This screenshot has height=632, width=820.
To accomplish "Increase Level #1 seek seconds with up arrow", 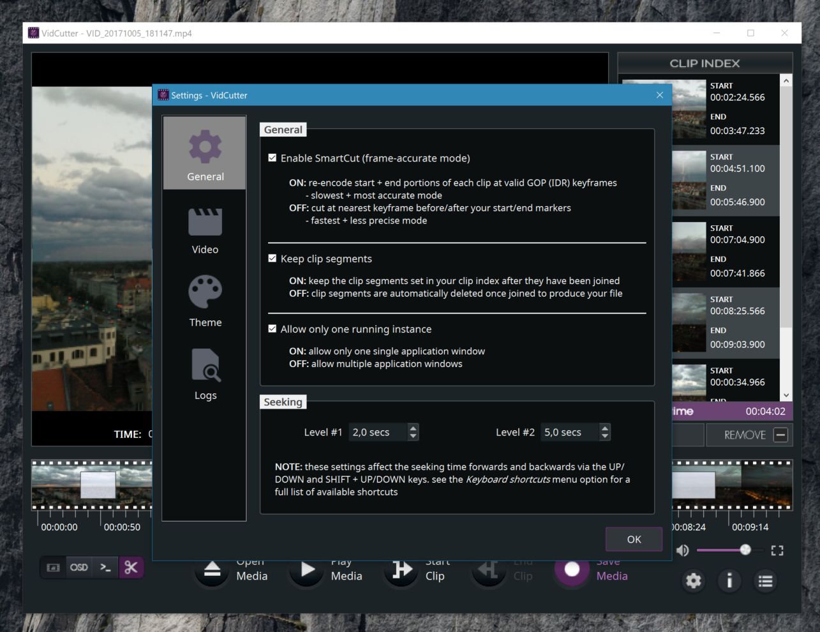I will 414,428.
